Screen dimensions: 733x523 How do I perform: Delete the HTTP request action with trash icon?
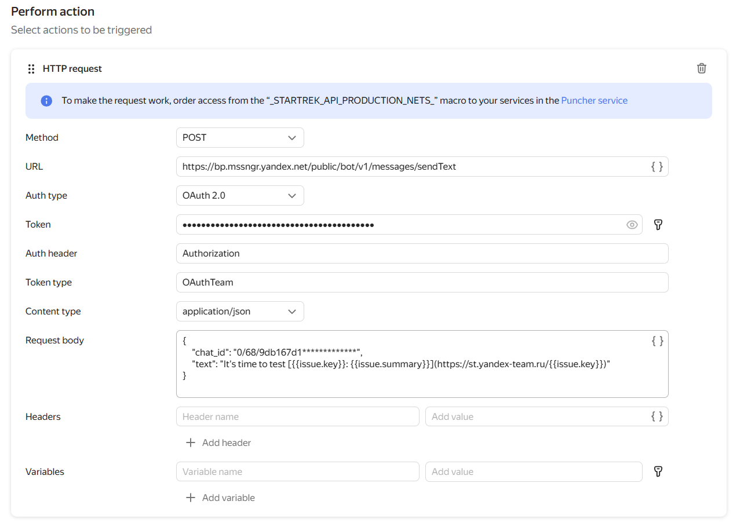click(701, 68)
